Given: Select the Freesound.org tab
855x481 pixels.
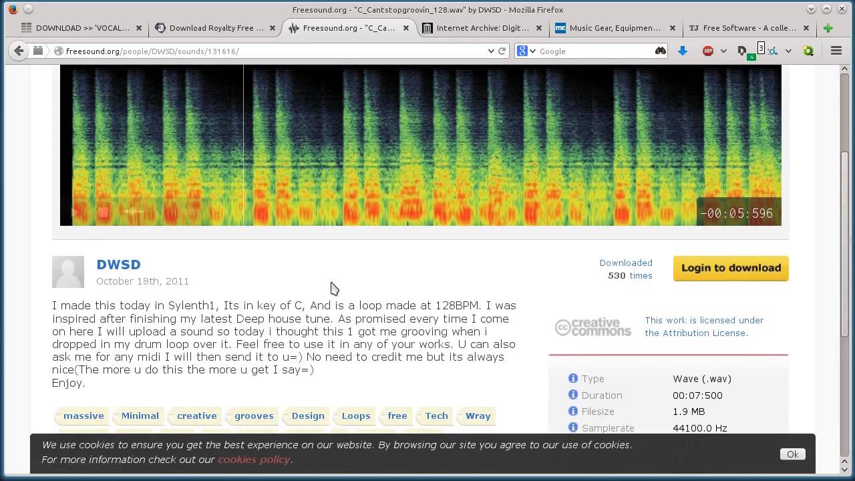Looking at the screenshot, I should (349, 28).
